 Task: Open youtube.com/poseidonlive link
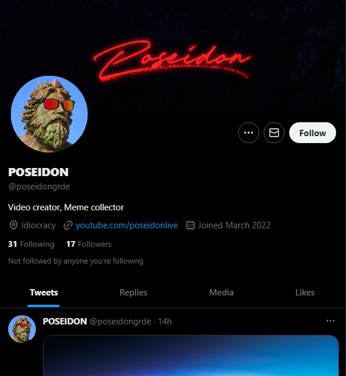click(127, 225)
